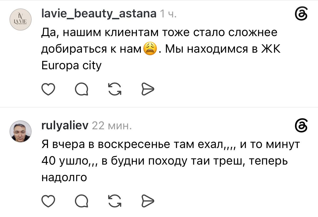Like rulyaliev's comment with heart icon
Image resolution: width=318 pixels, height=217 pixels.
point(49,201)
